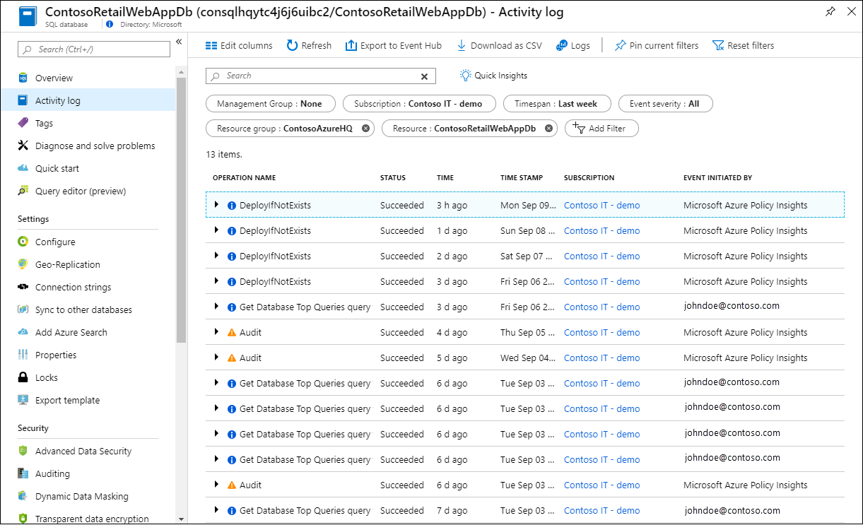
Task: Click the Reset filters funnel icon
Action: (x=718, y=45)
